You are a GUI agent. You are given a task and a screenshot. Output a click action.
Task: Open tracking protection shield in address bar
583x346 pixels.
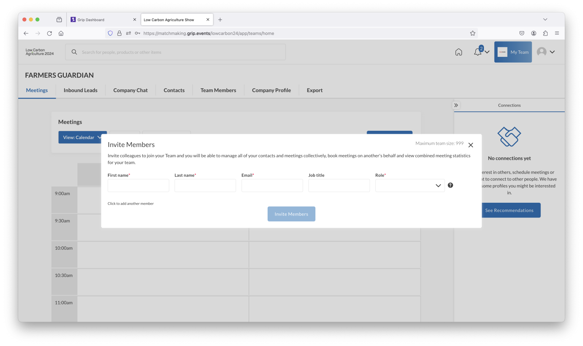110,33
